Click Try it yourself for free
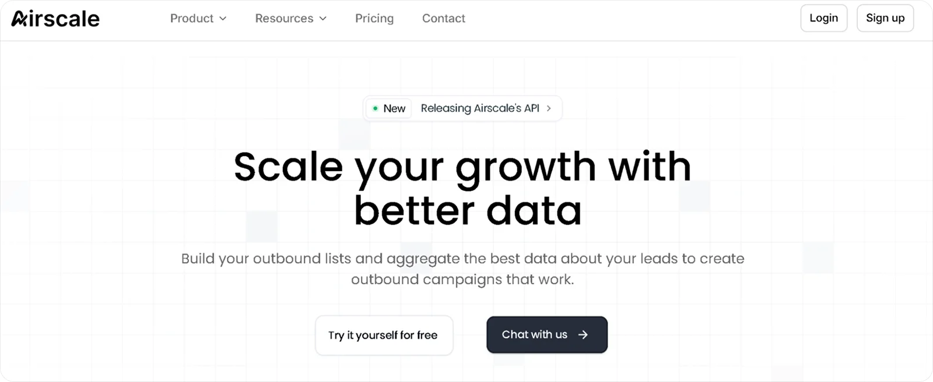Image resolution: width=933 pixels, height=382 pixels. pyautogui.click(x=383, y=335)
